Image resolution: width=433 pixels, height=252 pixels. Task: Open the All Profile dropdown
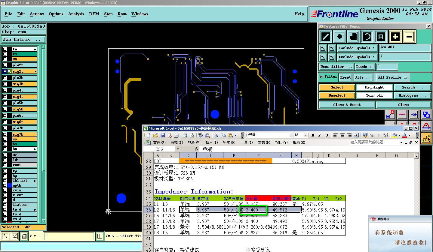click(392, 77)
